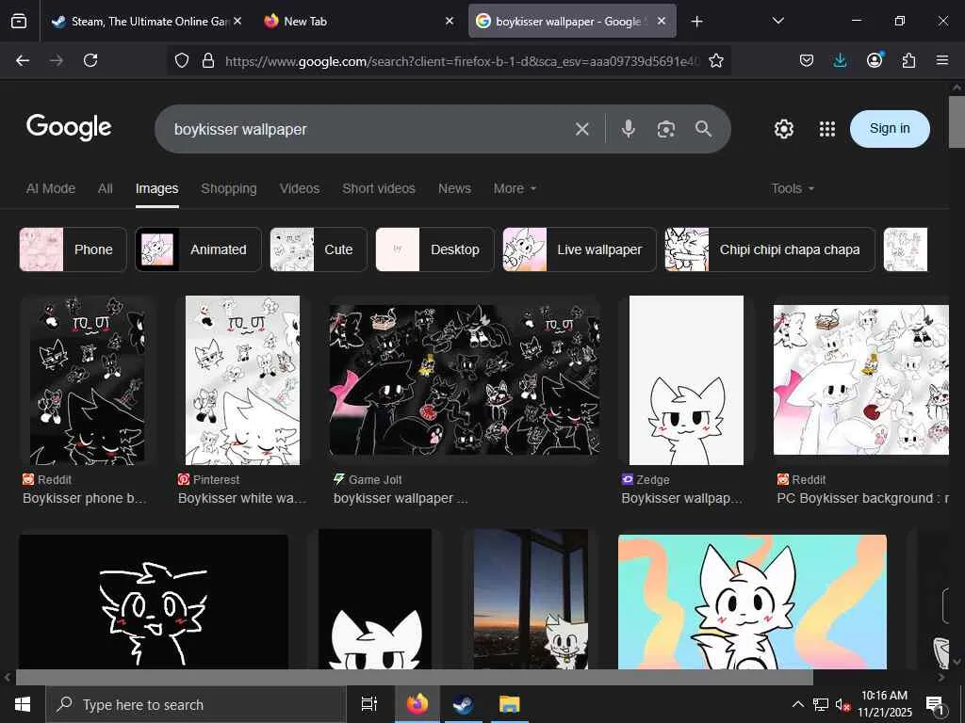
Task: Open the Firefox downloads panel
Action: click(x=840, y=60)
